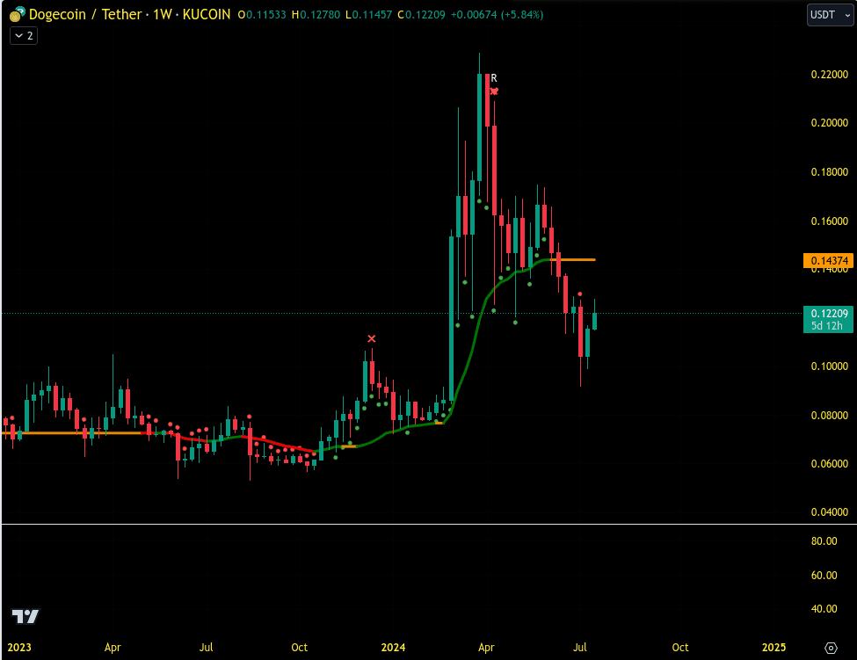Viewport: 857px width, 660px height.
Task: Click the 60.00 indicator scale label
Action: coord(824,575)
